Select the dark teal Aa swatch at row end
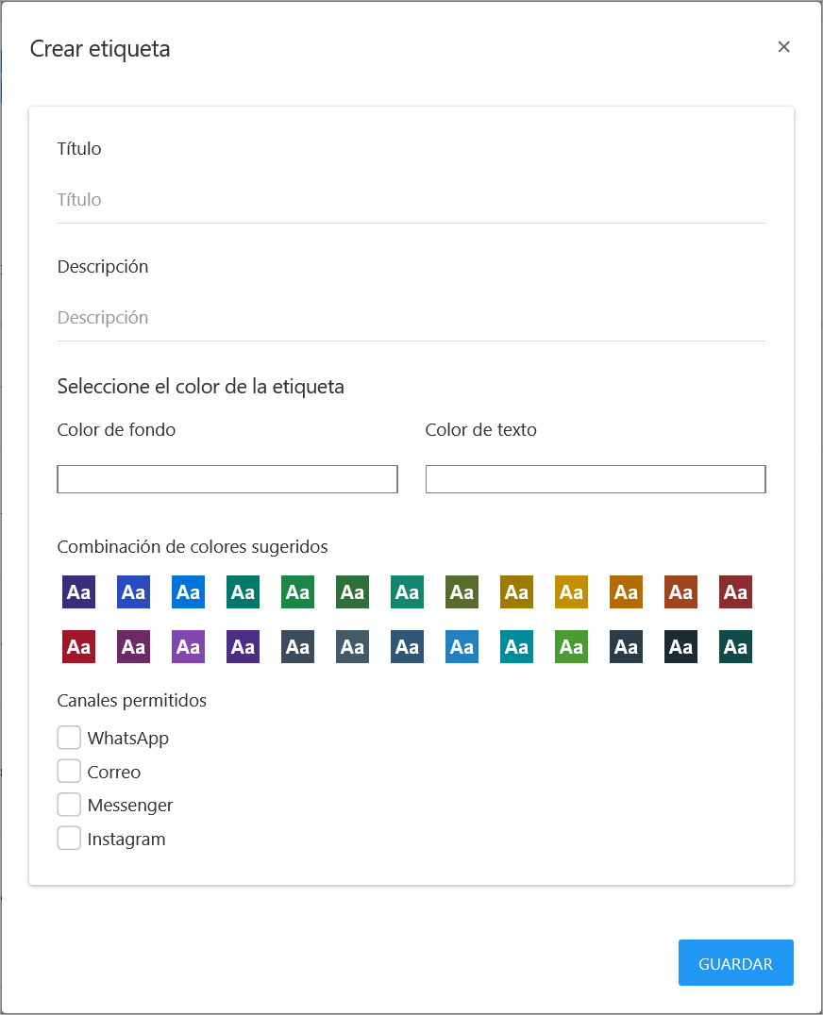Viewport: 823px width, 1015px height. click(735, 646)
